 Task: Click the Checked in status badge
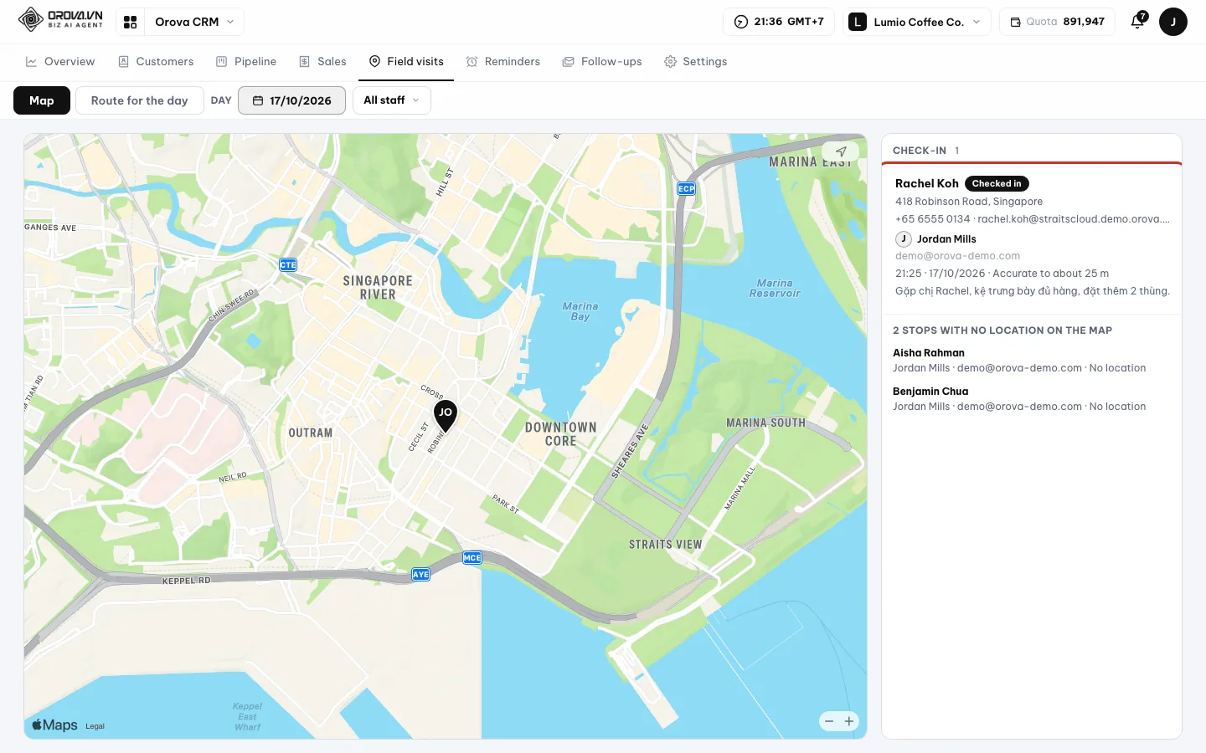[x=997, y=183]
